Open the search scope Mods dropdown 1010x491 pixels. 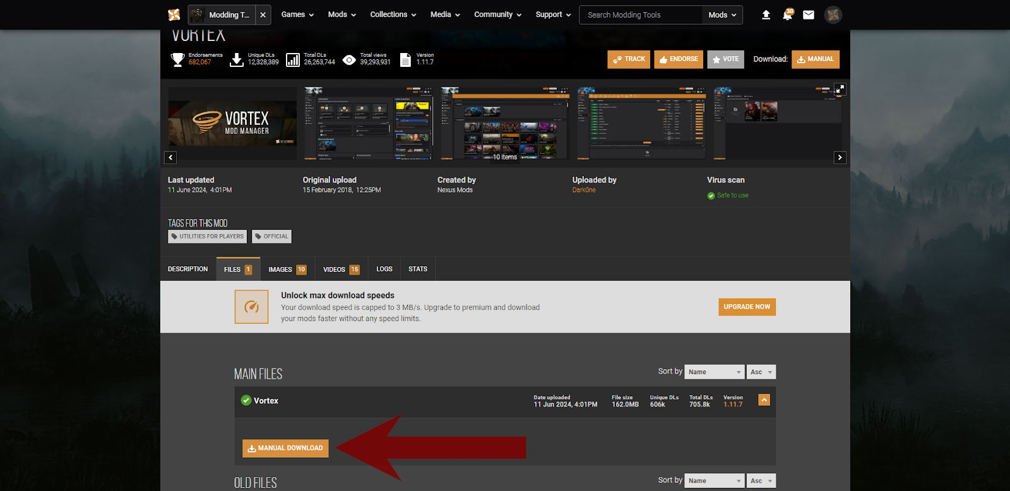tap(722, 15)
